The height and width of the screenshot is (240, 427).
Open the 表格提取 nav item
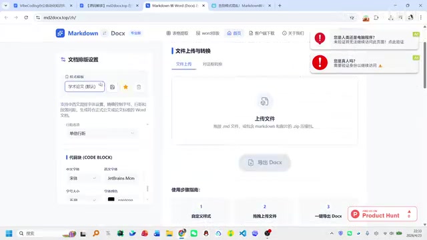point(177,33)
